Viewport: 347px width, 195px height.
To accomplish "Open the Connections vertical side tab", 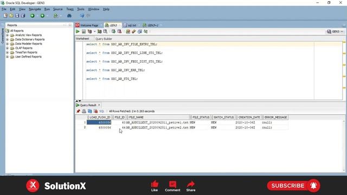I will 2,36.
